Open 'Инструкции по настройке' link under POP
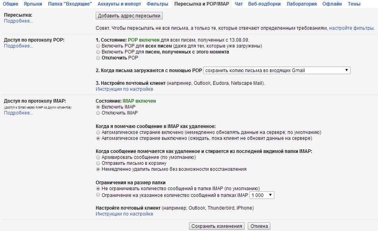 [x=124, y=89]
